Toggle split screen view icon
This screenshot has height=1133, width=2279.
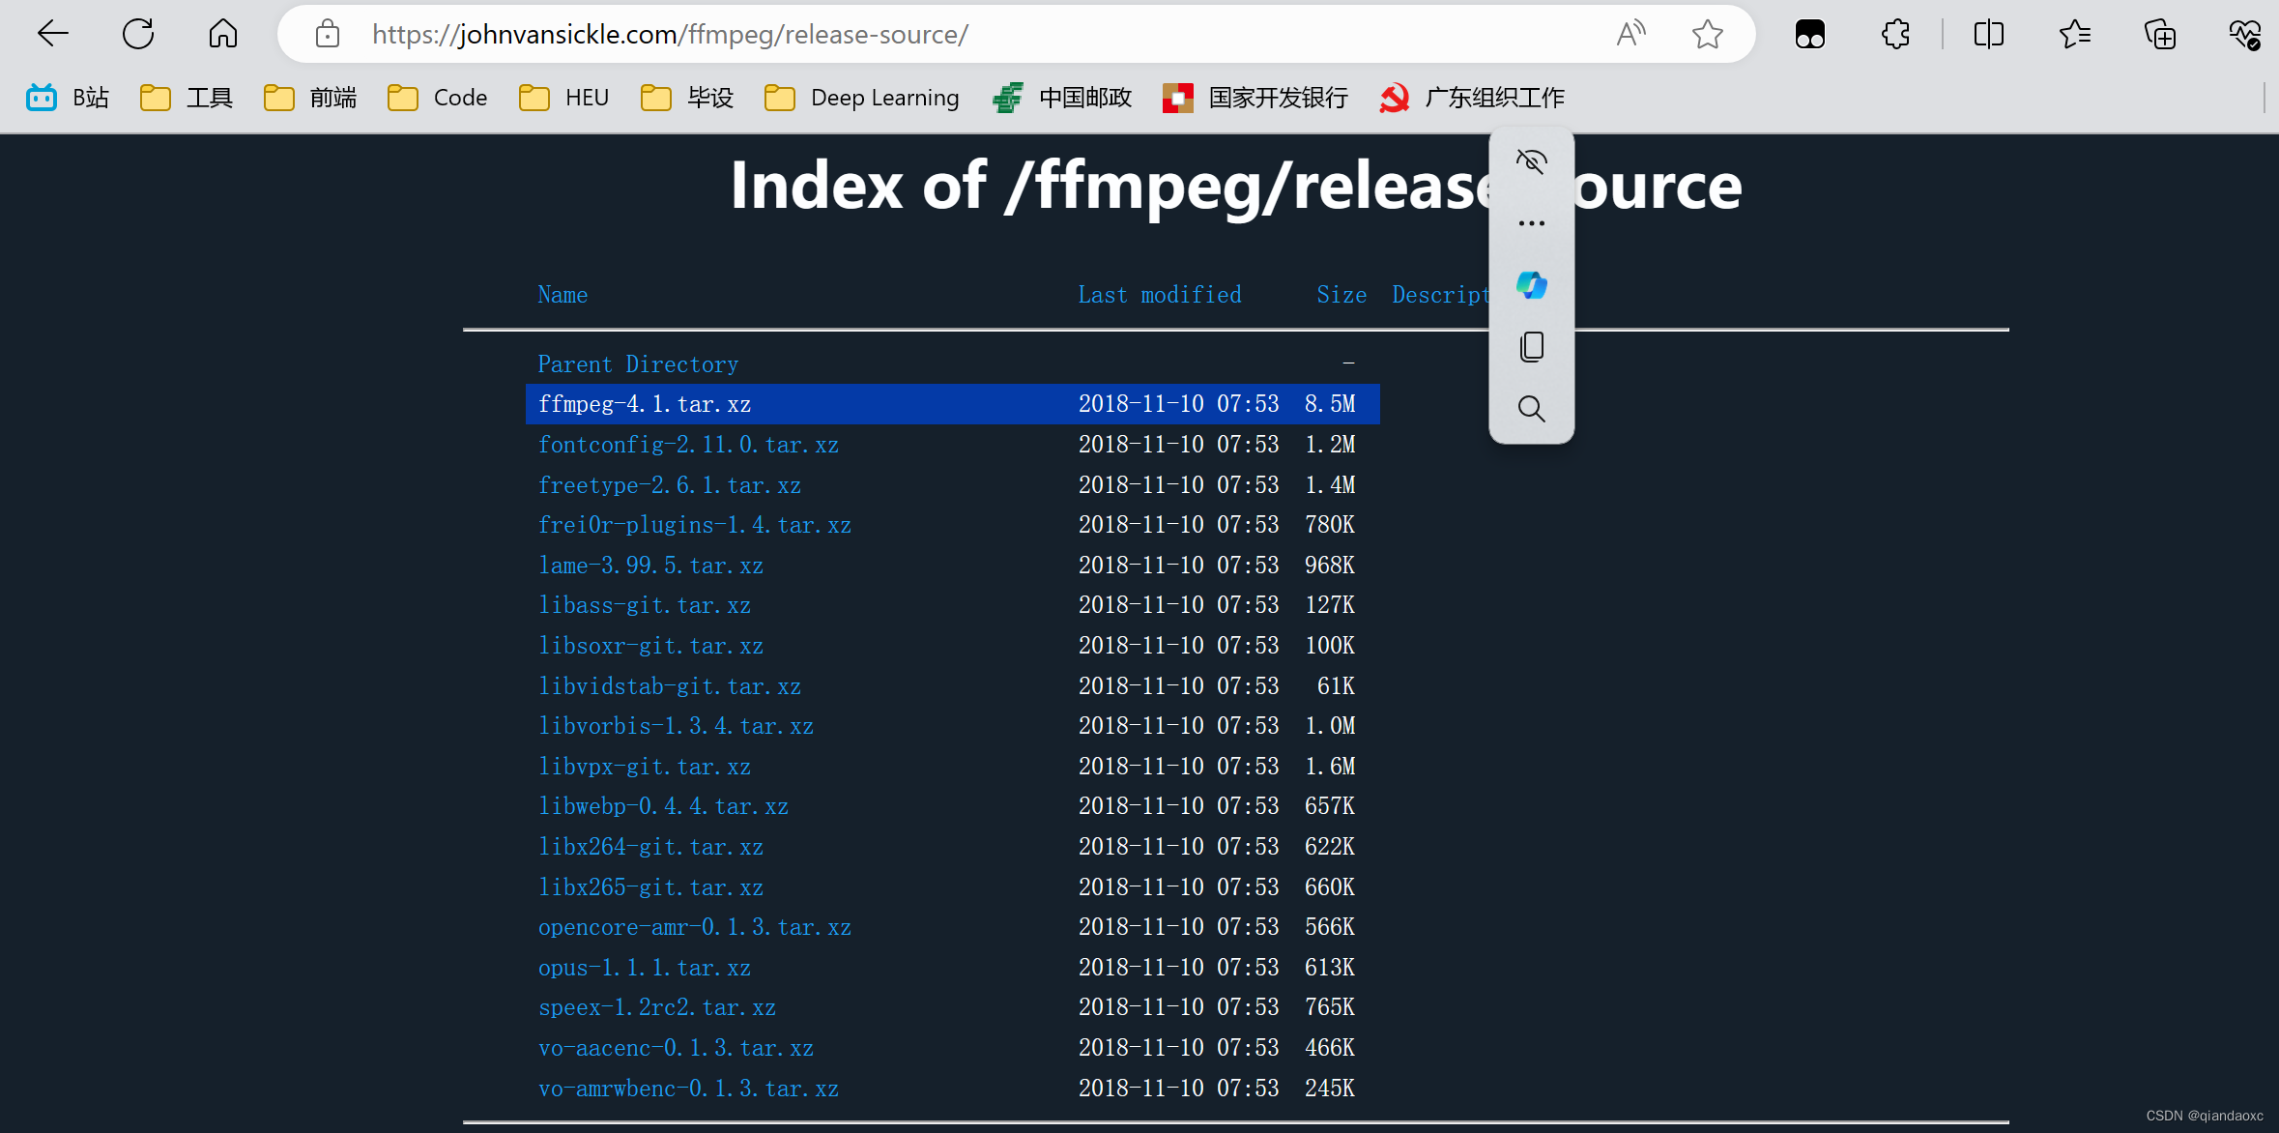tap(1988, 35)
